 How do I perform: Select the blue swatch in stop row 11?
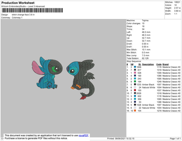(x=135, y=96)
